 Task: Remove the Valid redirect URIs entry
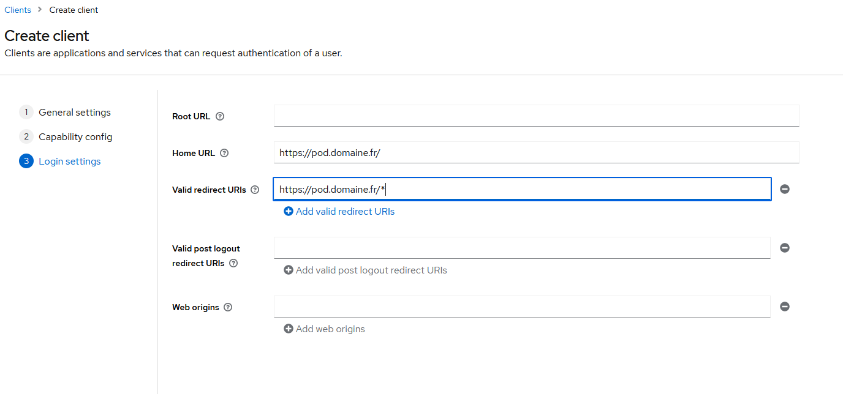coord(785,189)
